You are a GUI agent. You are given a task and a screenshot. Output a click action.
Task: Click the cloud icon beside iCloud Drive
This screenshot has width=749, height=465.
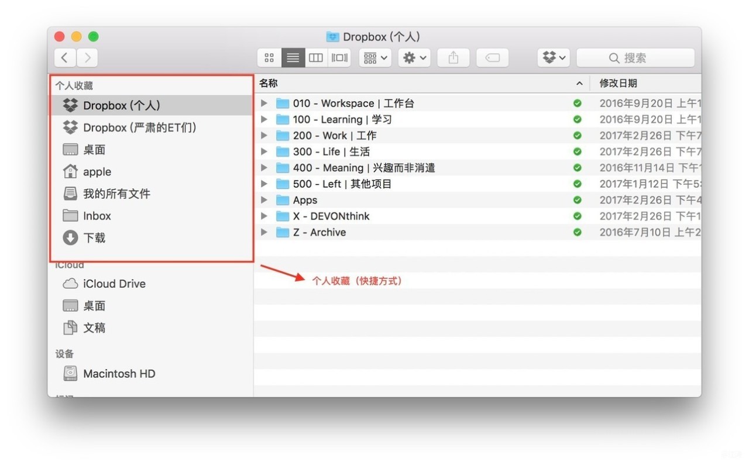(70, 284)
